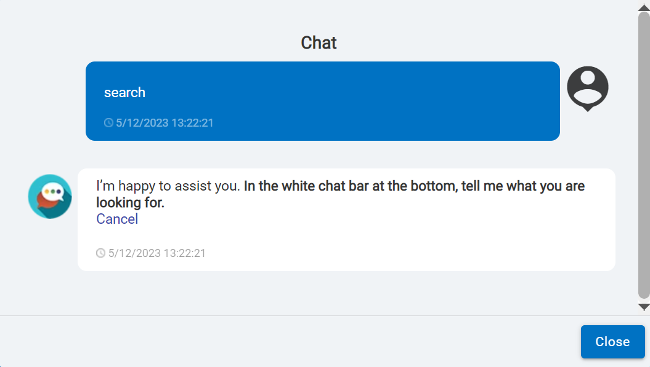This screenshot has height=367, width=650.
Task: Click the timestamp under the bot reply
Action: point(156,253)
